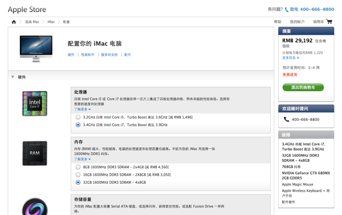Expand 了解更多 under 处理器
This screenshot has height=215, width=342.
(x=83, y=109)
